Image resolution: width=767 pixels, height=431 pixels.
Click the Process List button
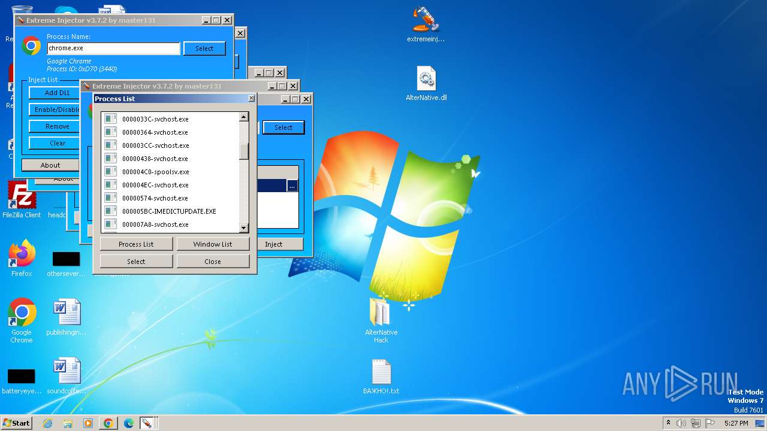136,244
